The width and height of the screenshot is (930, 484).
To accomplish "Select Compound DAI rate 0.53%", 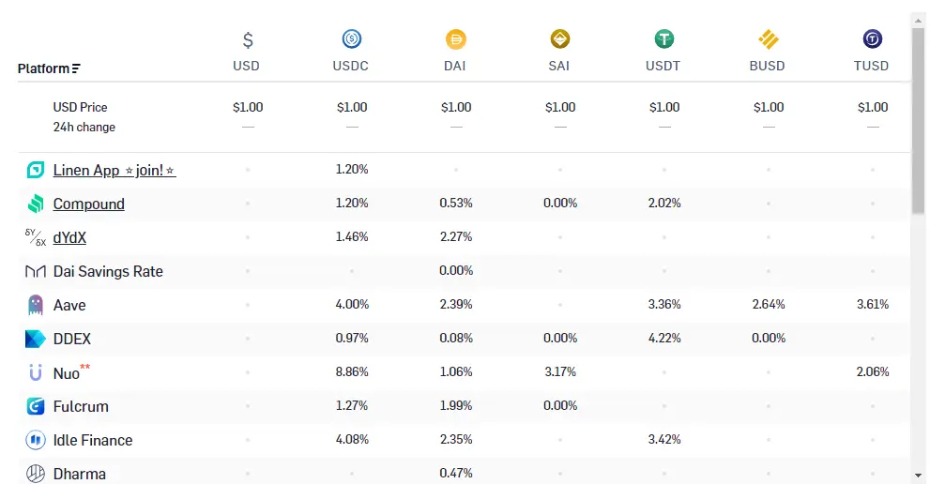I will click(456, 203).
